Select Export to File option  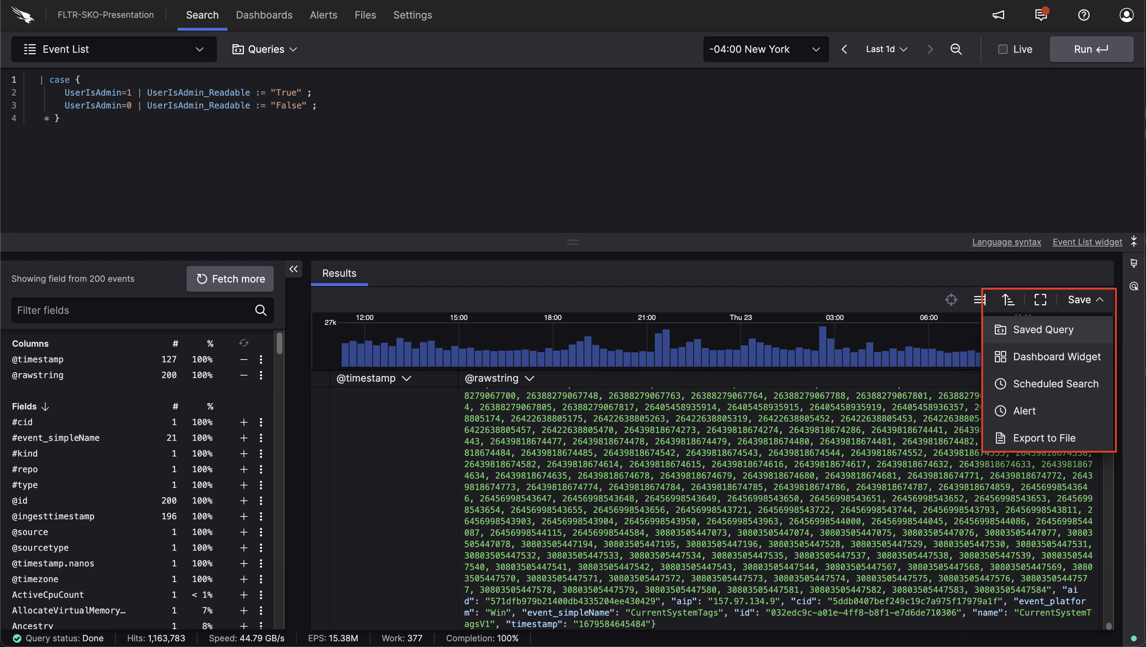pyautogui.click(x=1048, y=438)
